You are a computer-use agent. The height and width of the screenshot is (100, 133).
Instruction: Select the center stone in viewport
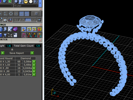coord(90,22)
